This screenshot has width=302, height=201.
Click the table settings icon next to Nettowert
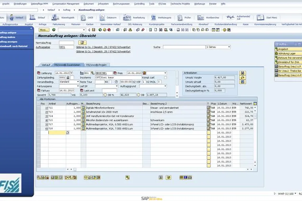click(x=255, y=104)
